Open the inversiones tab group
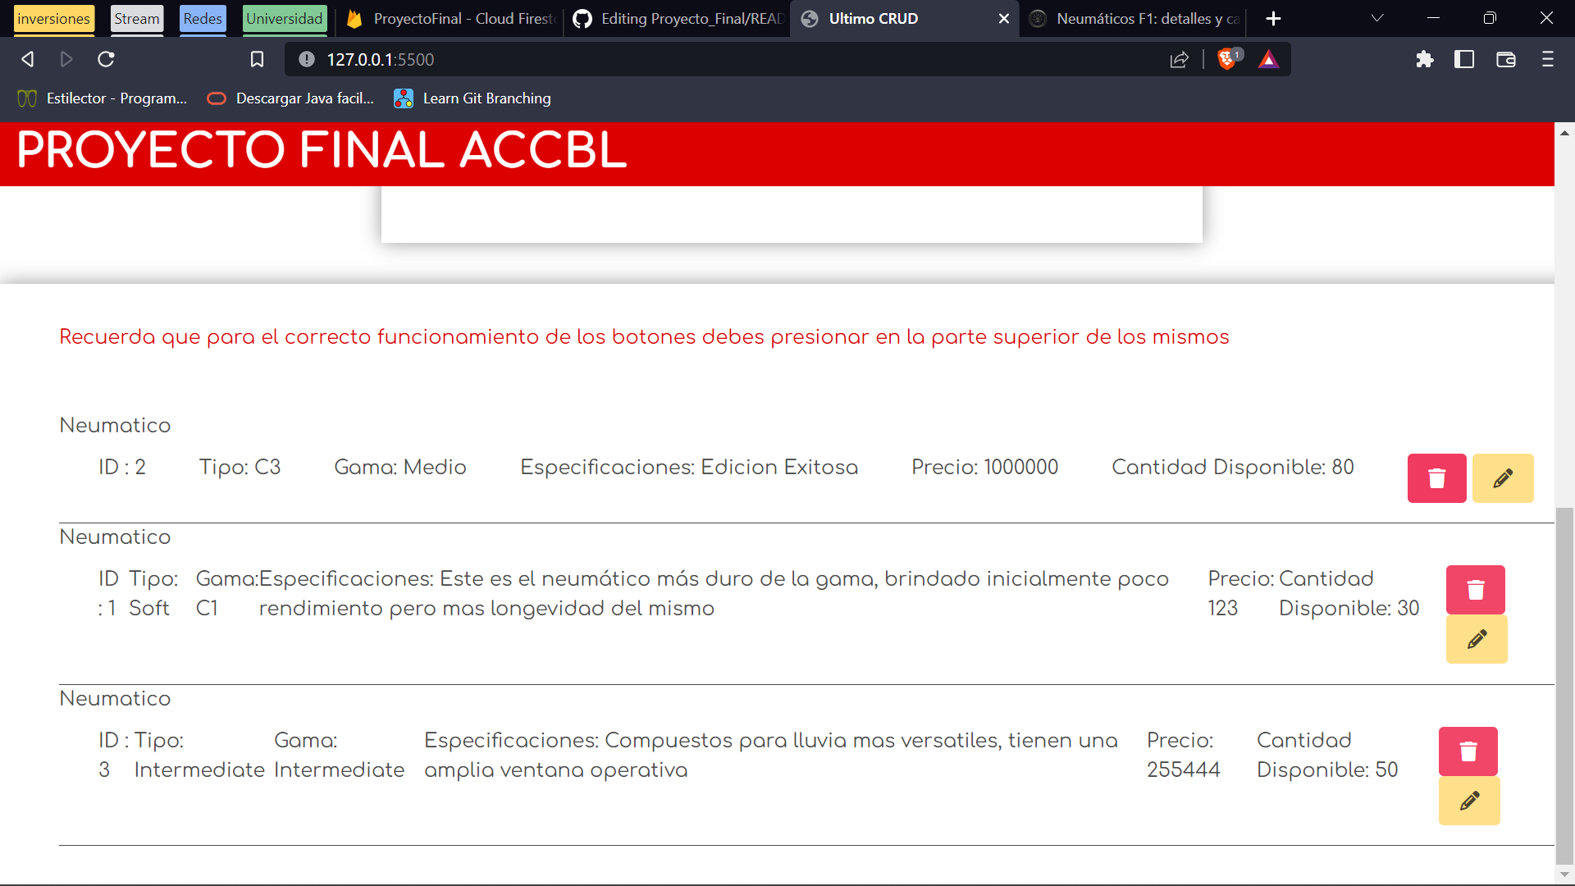The height and width of the screenshot is (886, 1575). point(54,18)
